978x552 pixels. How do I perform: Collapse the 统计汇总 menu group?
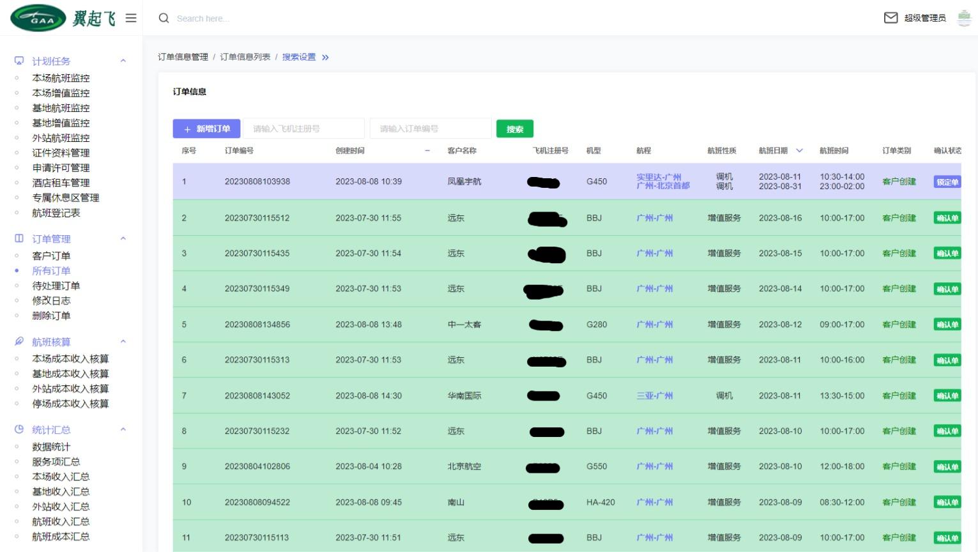[x=123, y=429]
